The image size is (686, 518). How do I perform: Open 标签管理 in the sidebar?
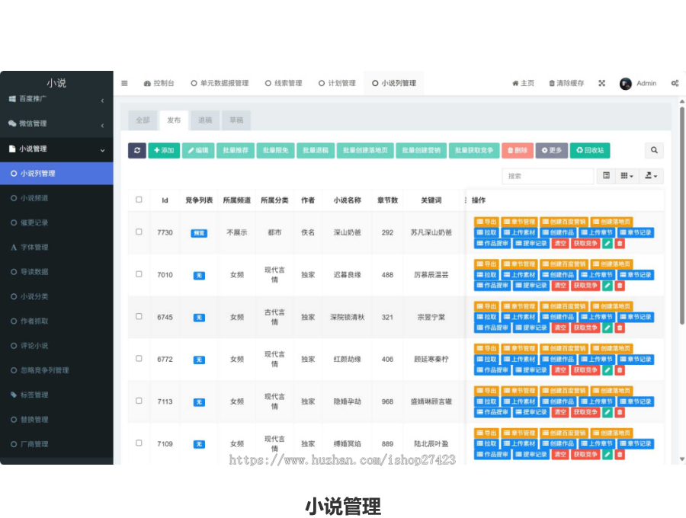pos(34,395)
